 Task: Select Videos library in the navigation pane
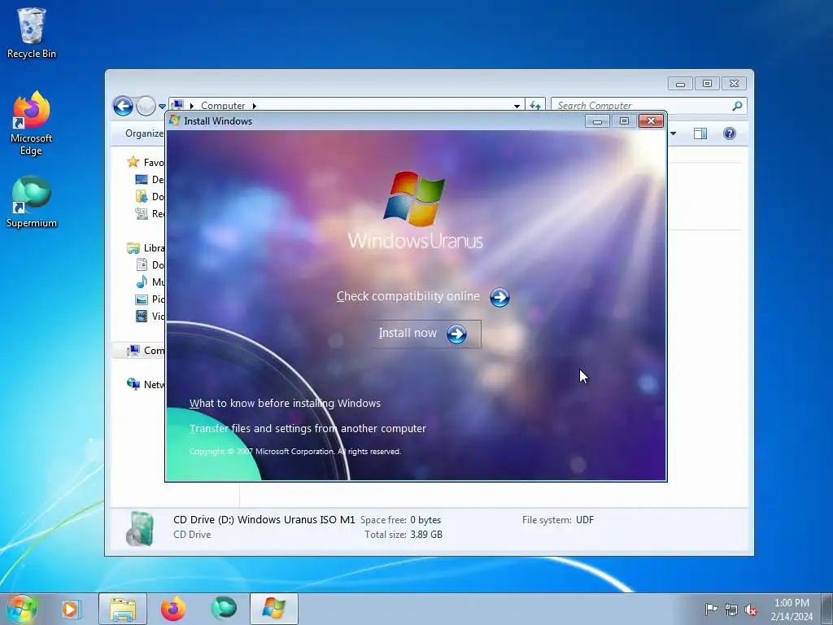[150, 317]
